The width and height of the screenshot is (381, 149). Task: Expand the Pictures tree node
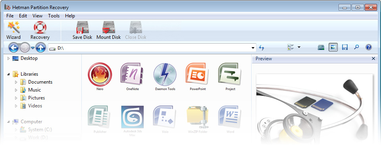click(16, 98)
